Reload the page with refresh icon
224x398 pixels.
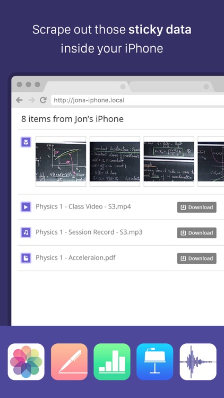coord(43,100)
